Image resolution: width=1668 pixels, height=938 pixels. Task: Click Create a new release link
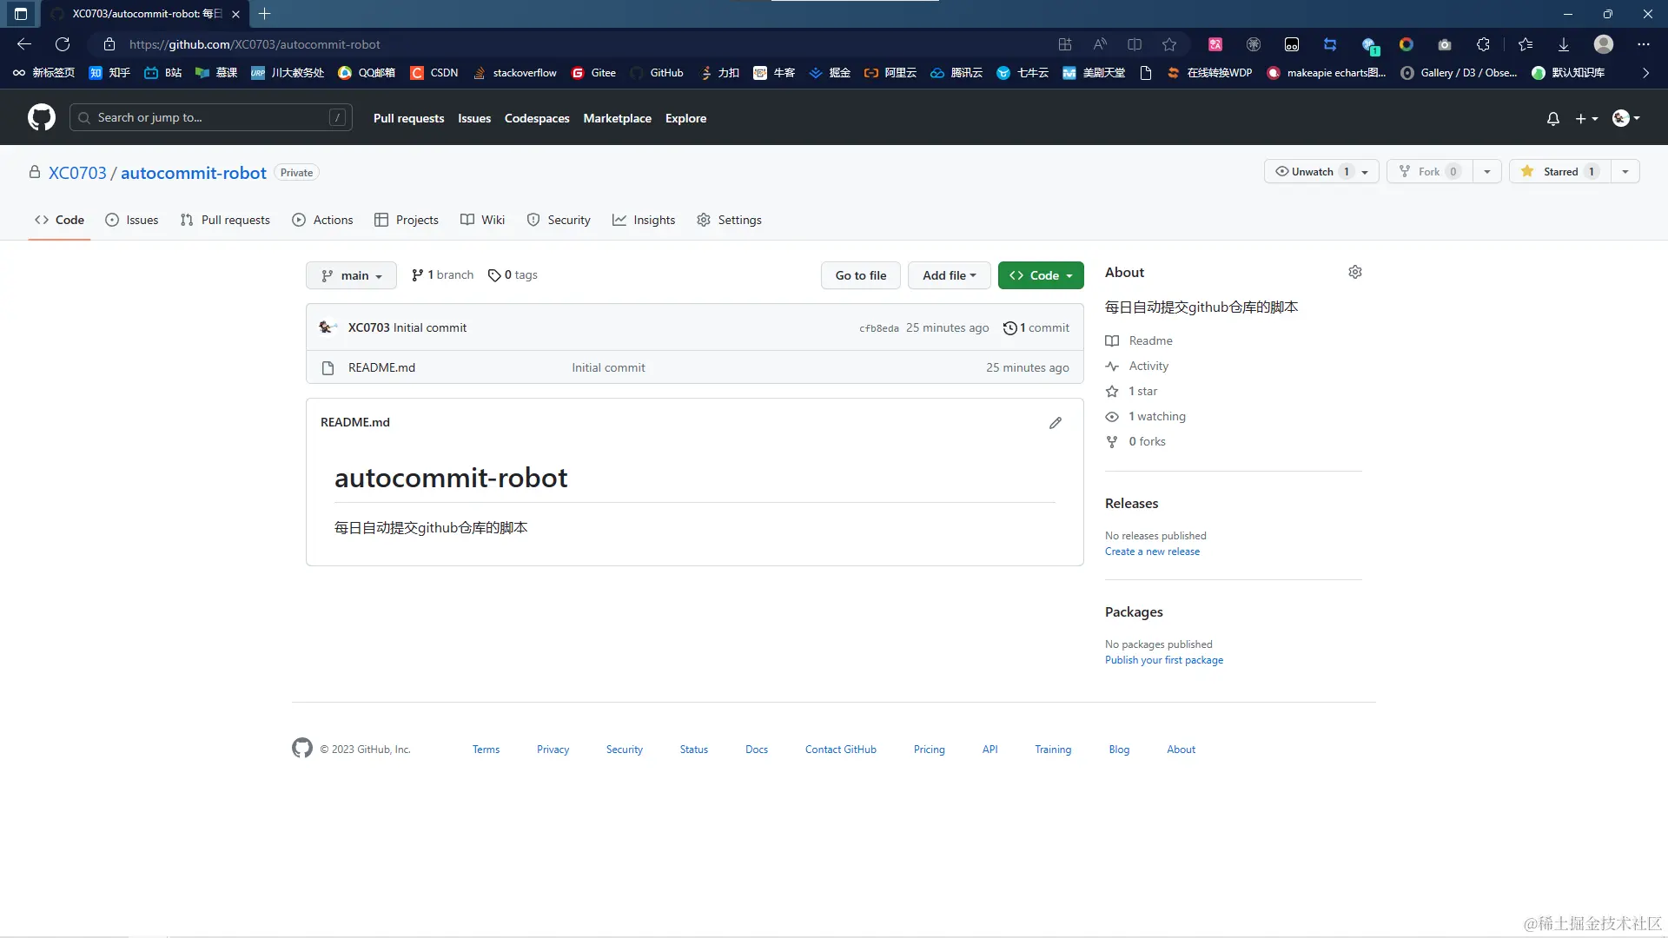click(x=1152, y=552)
